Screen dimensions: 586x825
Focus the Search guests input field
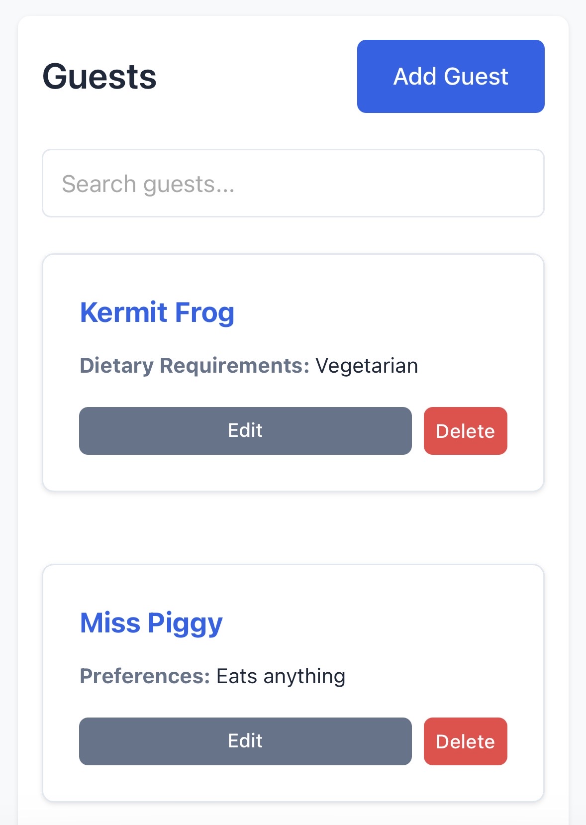click(293, 183)
